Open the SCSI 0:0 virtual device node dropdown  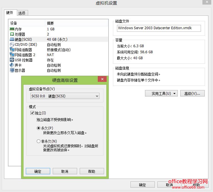(x=65, y=96)
